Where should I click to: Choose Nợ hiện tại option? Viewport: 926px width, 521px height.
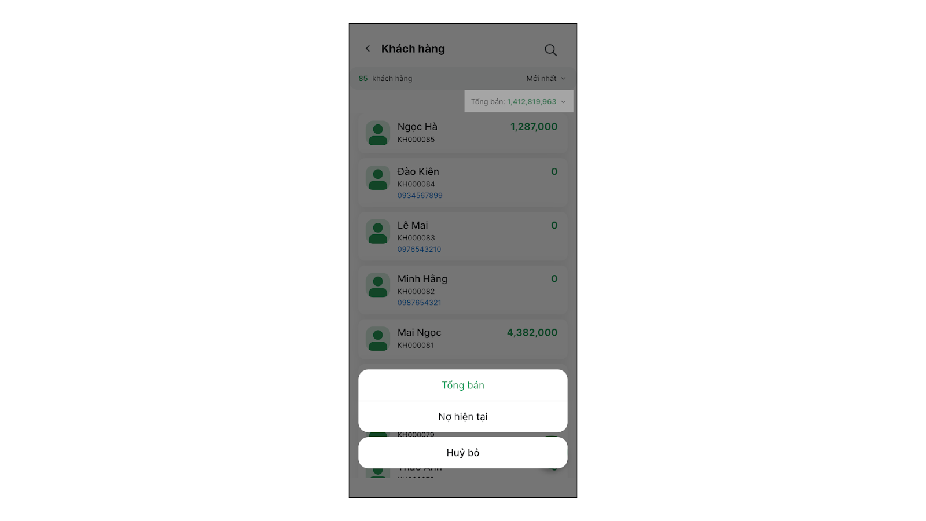pyautogui.click(x=463, y=417)
